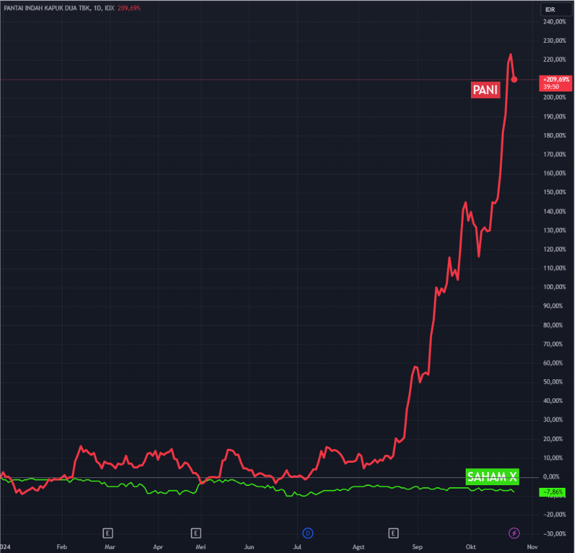
Task: Click the PANTAI INDAH KAPUK DUA TBK title
Action: (47, 8)
